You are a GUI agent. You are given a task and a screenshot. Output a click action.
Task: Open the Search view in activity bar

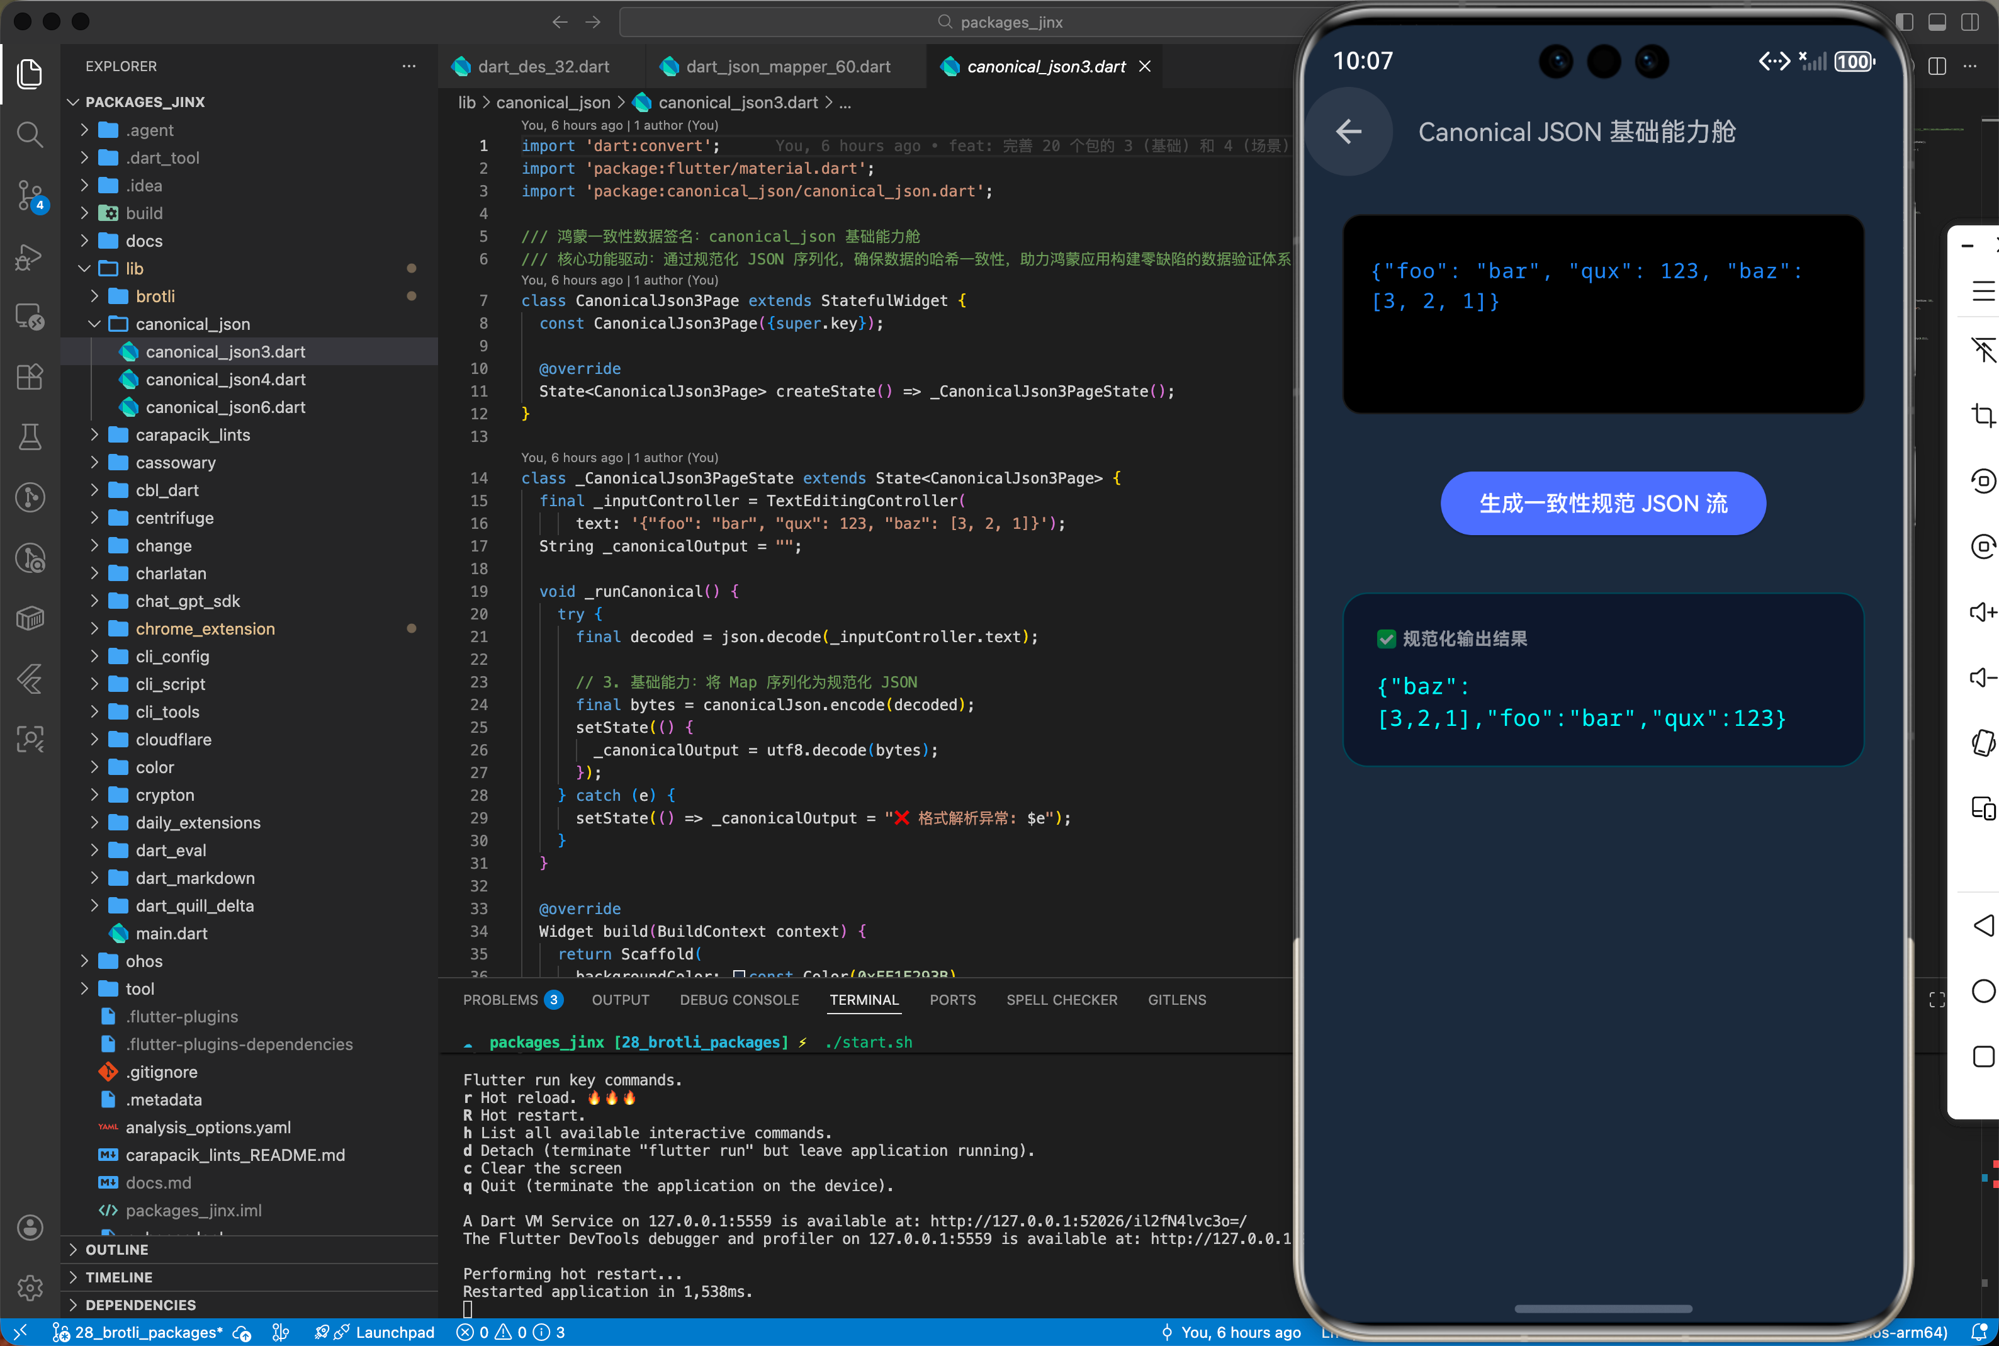tap(30, 134)
